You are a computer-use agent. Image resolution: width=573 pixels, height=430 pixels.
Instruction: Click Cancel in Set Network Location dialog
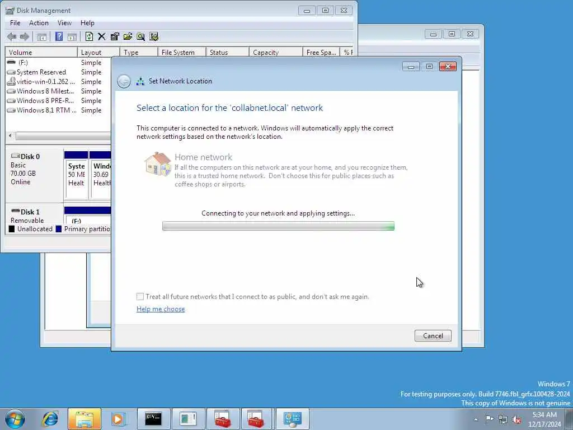tap(433, 336)
